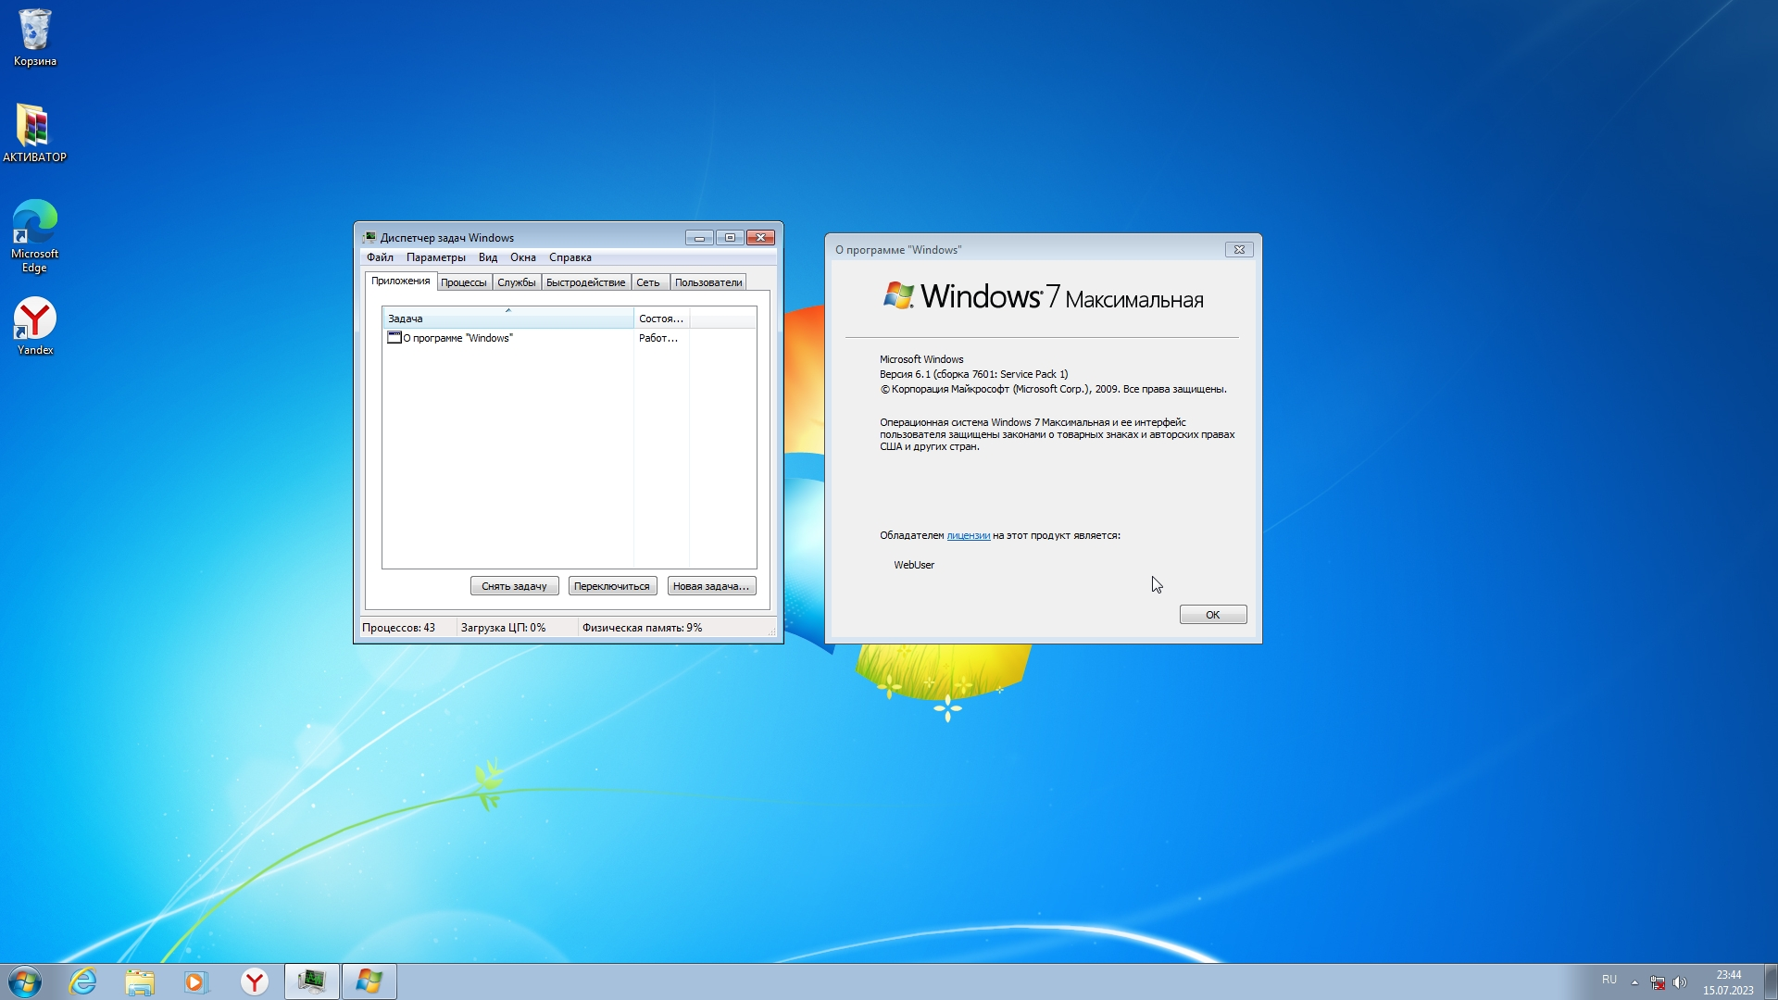Open the Yandex browser desktop shortcut

35,325
